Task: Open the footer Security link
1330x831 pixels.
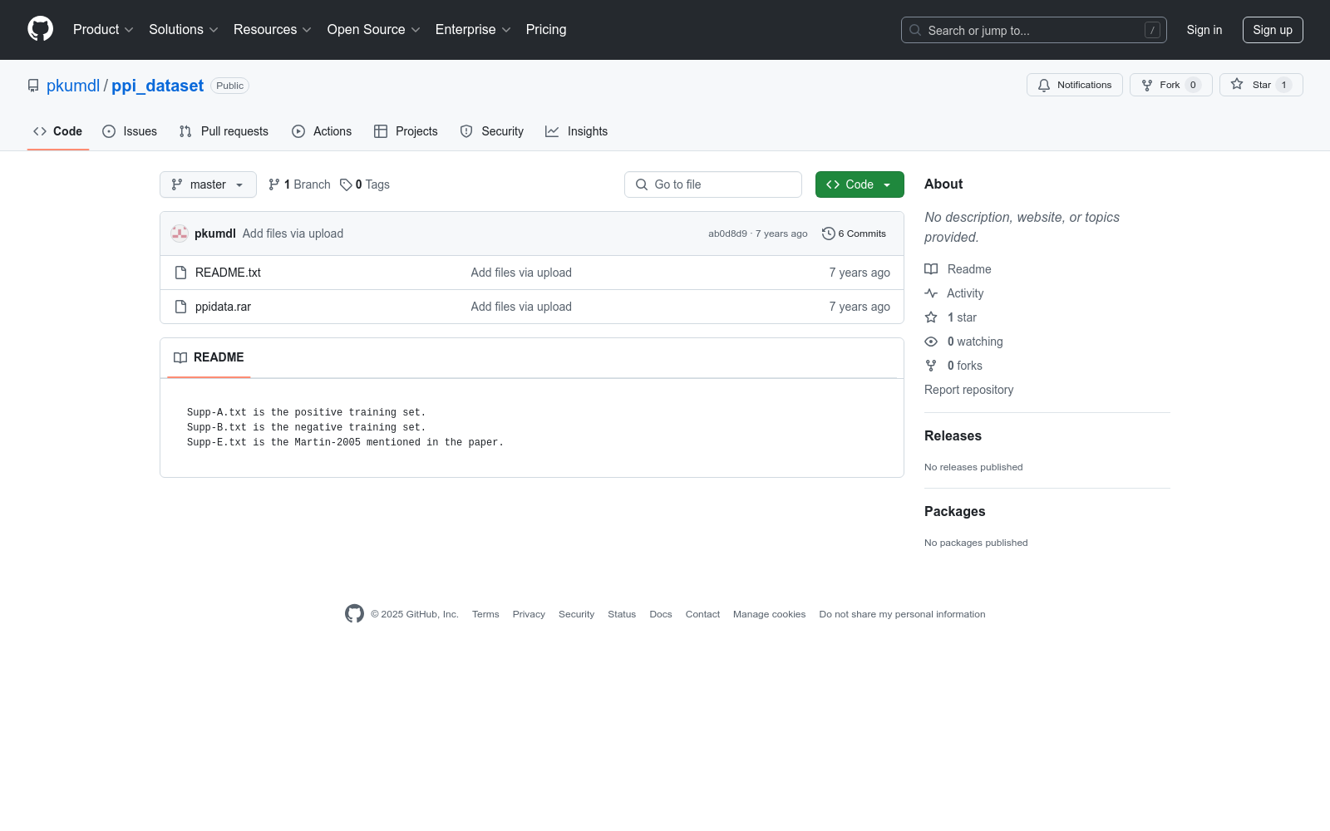Action: click(576, 614)
